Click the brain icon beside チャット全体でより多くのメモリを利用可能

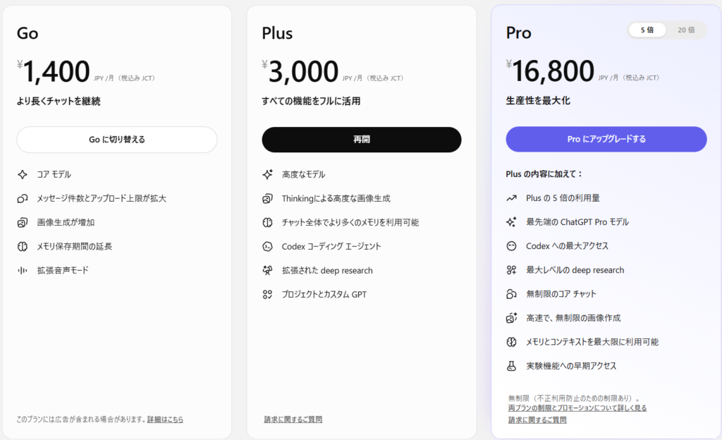click(x=267, y=222)
